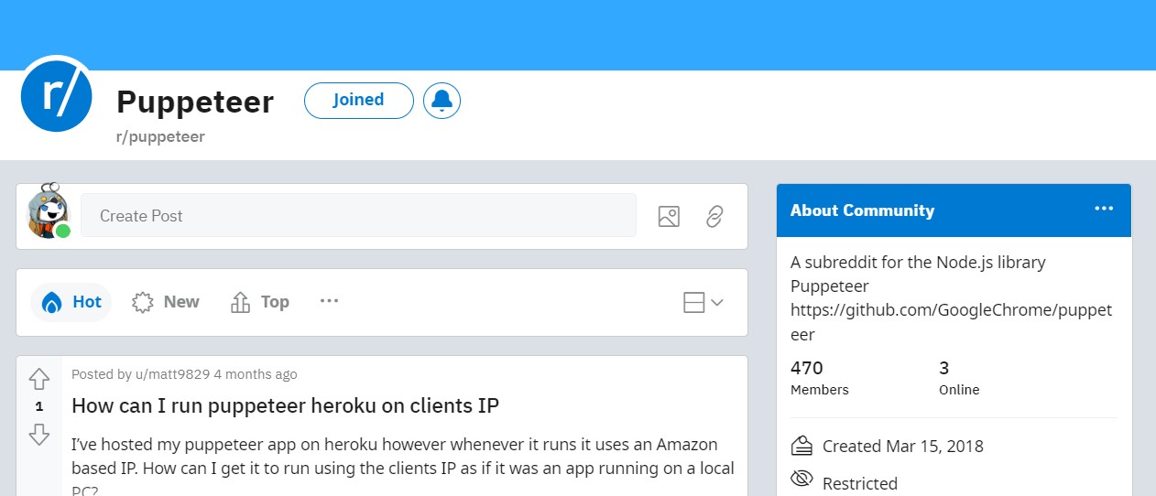Open notification bell settings for community
The height and width of the screenshot is (496, 1156).
(442, 101)
